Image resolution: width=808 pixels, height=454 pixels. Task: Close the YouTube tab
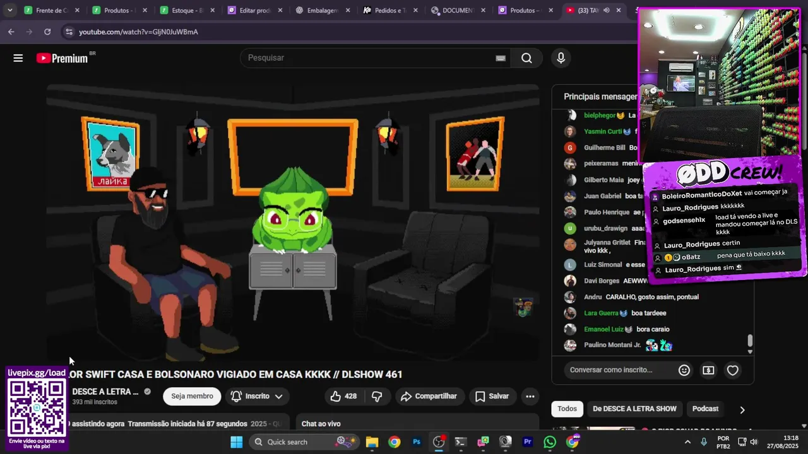(x=619, y=11)
